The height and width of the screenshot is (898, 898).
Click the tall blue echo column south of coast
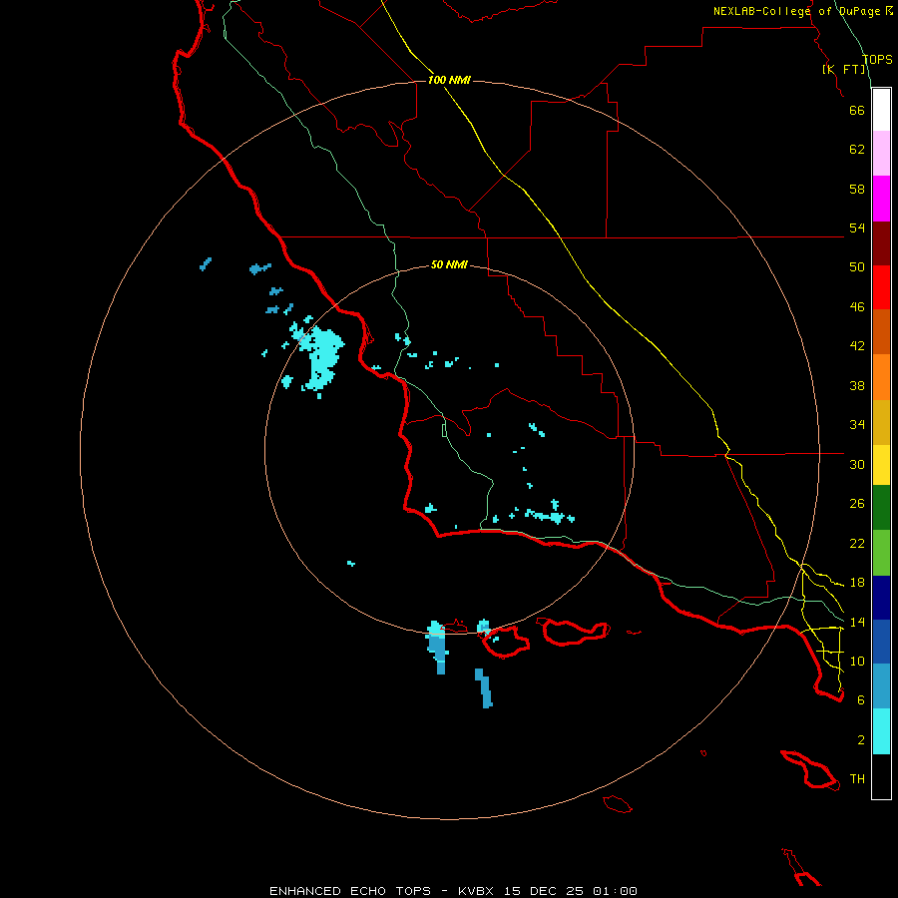coord(437,648)
